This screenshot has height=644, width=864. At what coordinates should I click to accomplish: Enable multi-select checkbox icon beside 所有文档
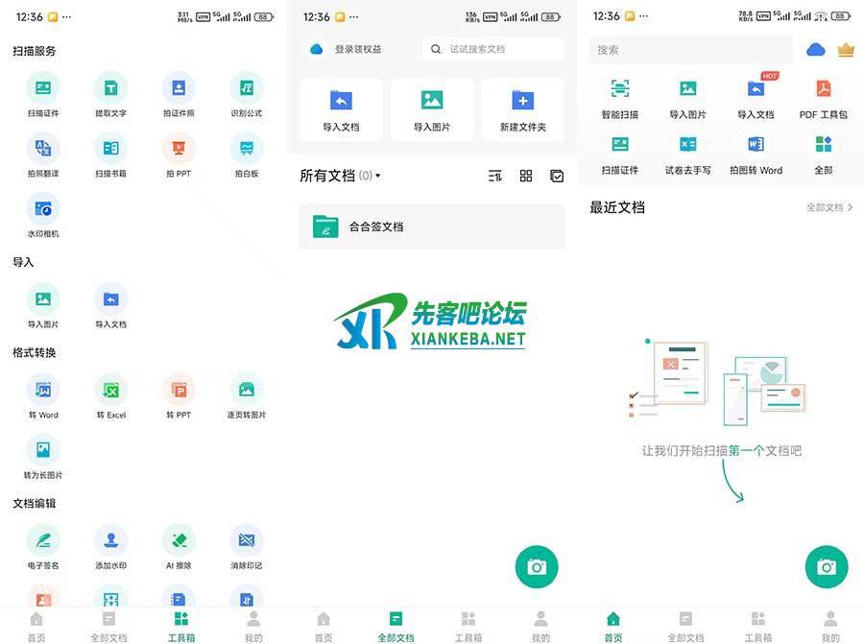(557, 176)
